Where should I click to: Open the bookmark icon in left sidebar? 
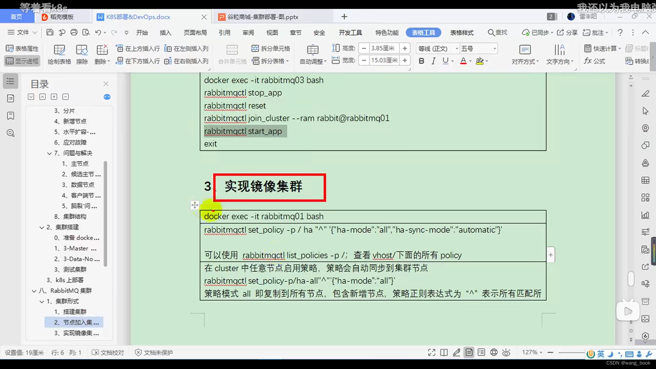[x=11, y=116]
